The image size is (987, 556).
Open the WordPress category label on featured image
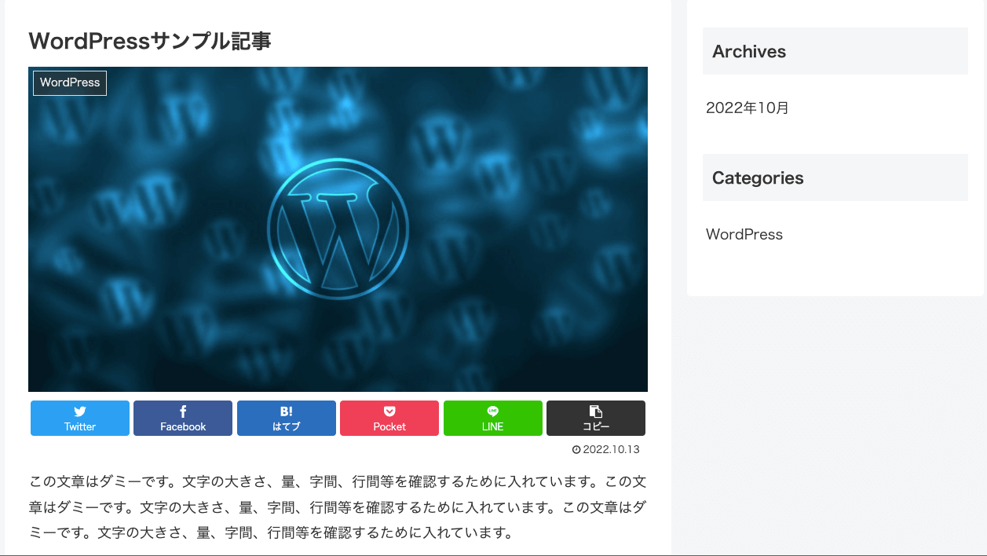coord(70,82)
